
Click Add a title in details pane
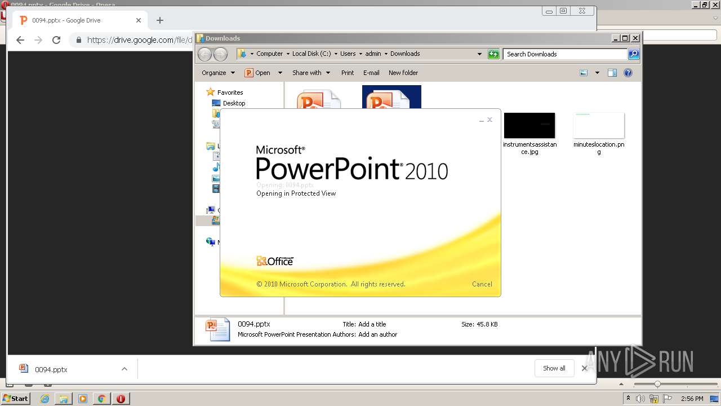click(x=372, y=324)
